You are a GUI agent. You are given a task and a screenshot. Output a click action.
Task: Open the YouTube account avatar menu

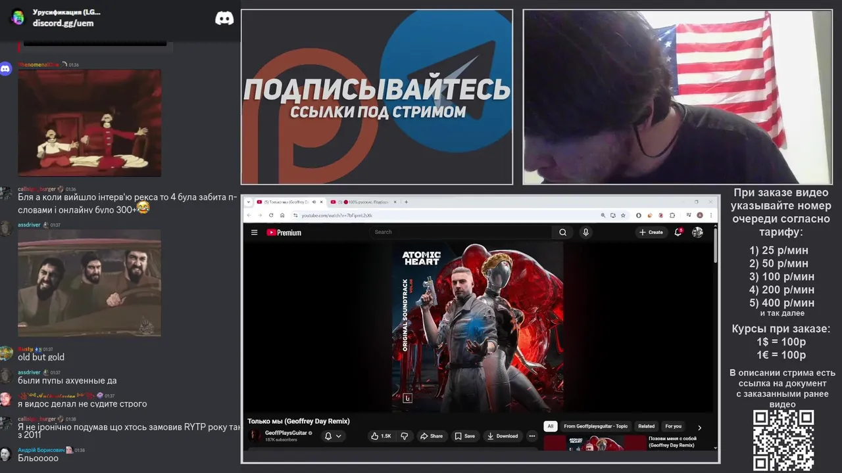(x=697, y=232)
